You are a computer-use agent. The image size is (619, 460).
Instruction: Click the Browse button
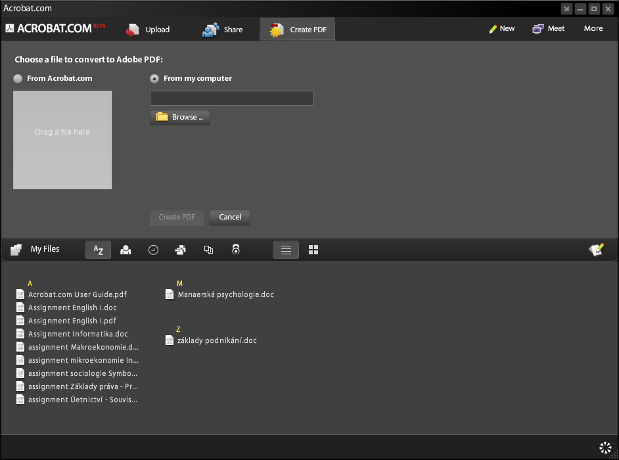(180, 117)
